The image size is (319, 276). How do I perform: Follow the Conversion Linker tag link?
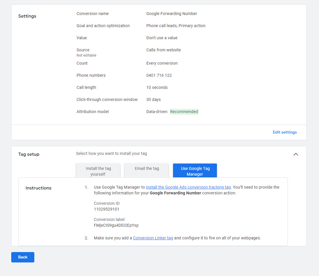(x=153, y=238)
